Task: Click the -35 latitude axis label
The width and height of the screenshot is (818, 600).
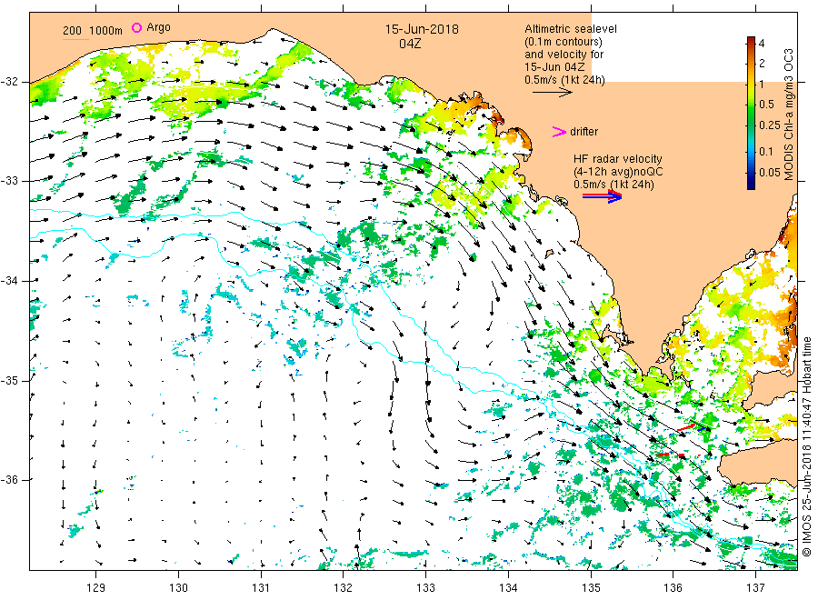Action: tap(9, 380)
